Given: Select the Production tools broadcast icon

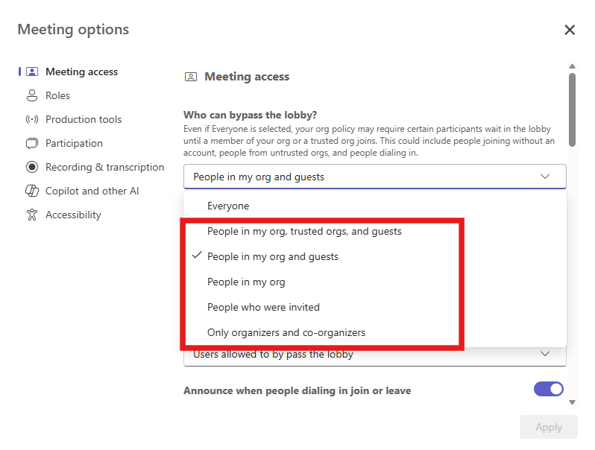Looking at the screenshot, I should tap(32, 119).
